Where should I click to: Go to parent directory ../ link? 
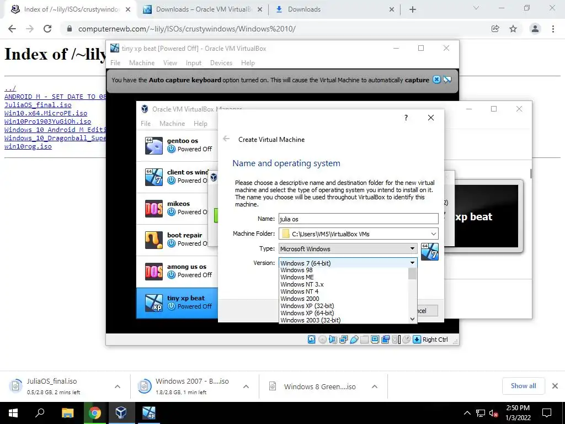coord(10,88)
